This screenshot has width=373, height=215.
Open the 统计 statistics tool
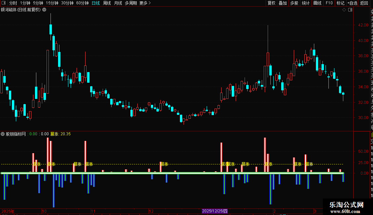(306, 3)
